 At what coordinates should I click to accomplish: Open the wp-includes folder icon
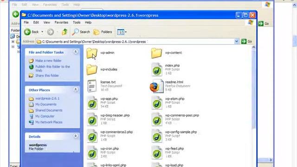(92, 70)
